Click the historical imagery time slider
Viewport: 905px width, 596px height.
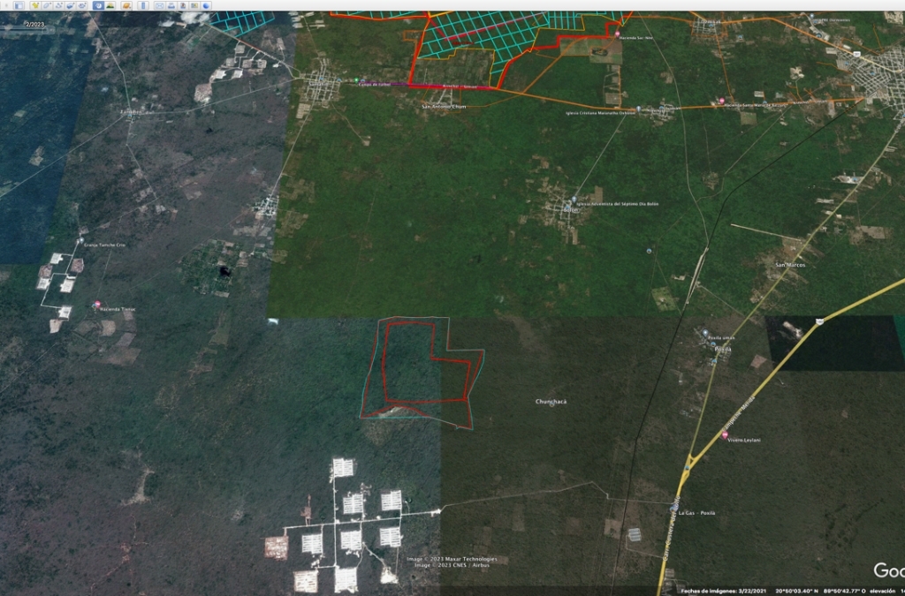(27, 29)
